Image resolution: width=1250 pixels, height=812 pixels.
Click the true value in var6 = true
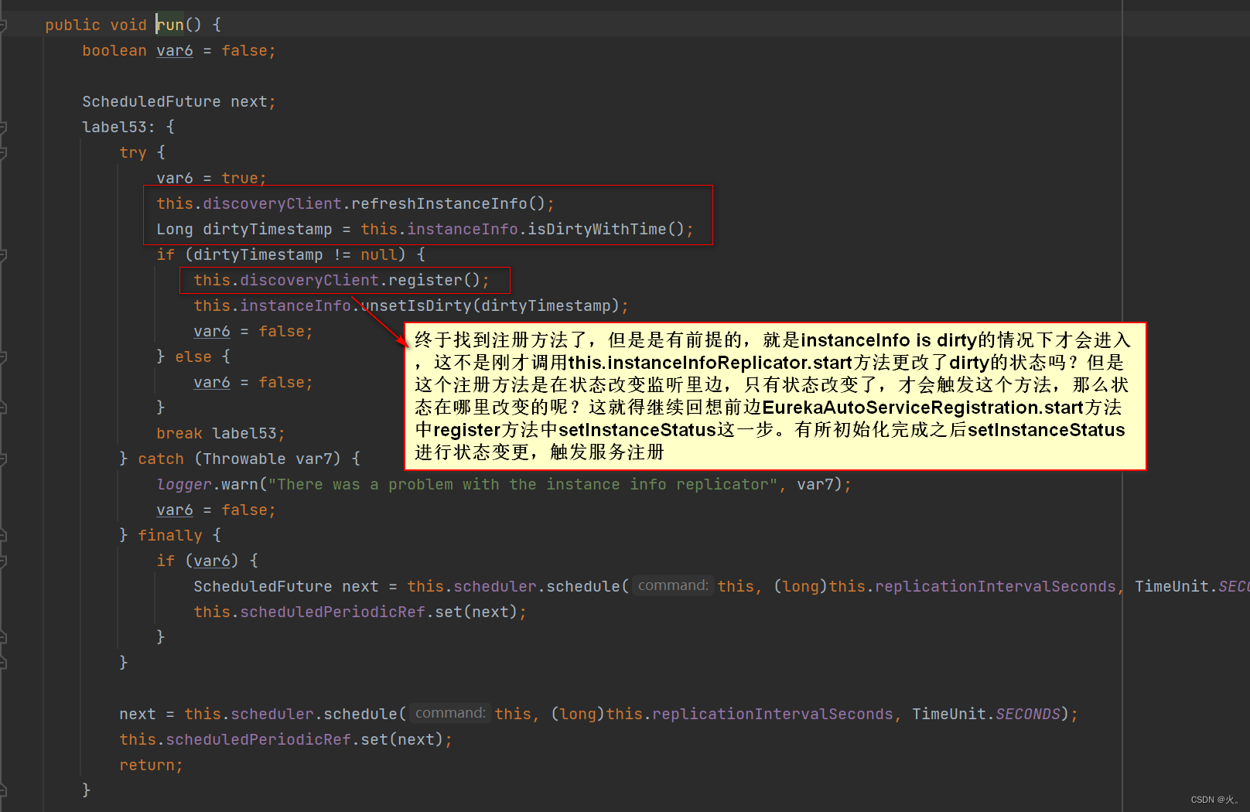[x=240, y=178]
